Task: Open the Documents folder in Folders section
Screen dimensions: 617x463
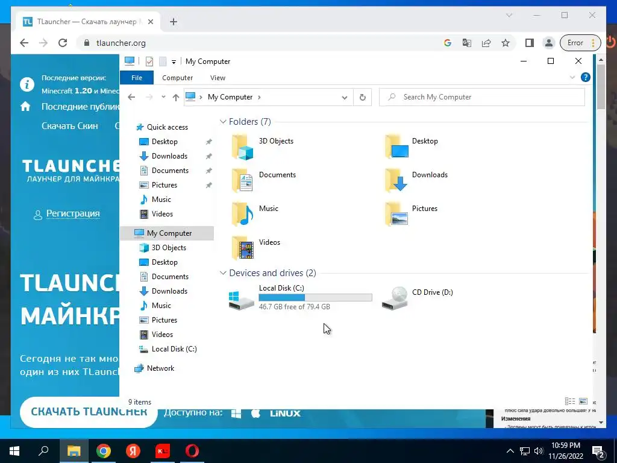Action: click(242, 181)
